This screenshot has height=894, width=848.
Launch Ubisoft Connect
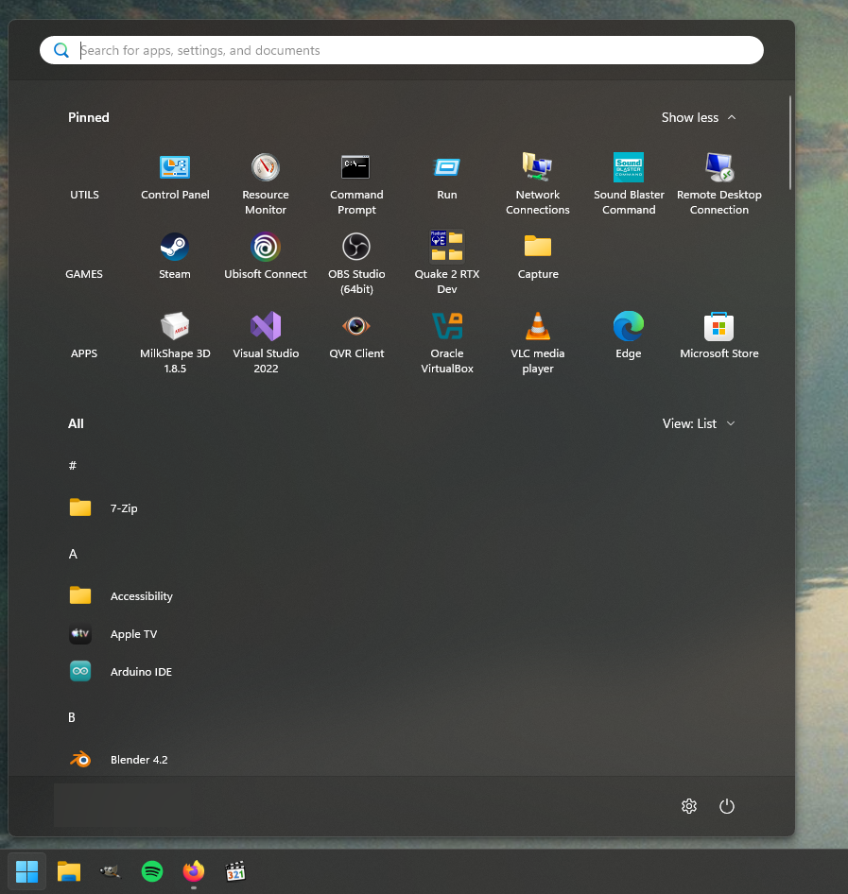tap(266, 256)
